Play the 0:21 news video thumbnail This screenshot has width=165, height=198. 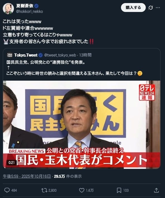tap(82, 125)
